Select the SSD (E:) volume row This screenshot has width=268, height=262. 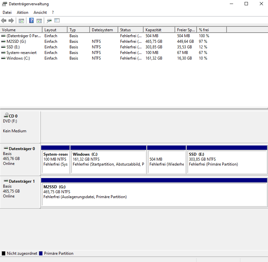113,47
